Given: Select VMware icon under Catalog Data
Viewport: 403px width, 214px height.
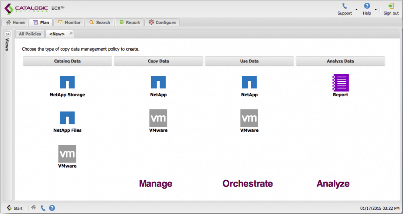Looking at the screenshot, I should coord(67,154).
